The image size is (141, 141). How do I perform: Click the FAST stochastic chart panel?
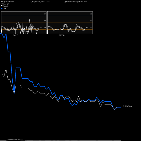24,23
